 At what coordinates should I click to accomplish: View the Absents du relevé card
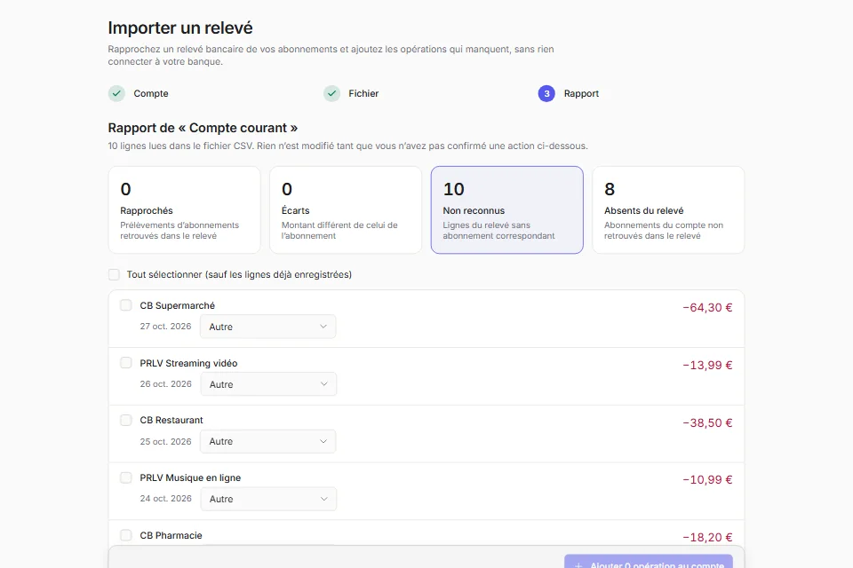(668, 209)
